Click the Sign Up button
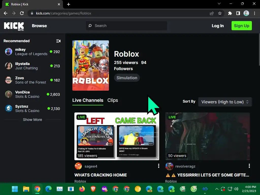Screen dimensions: 260x195 coord(242,26)
